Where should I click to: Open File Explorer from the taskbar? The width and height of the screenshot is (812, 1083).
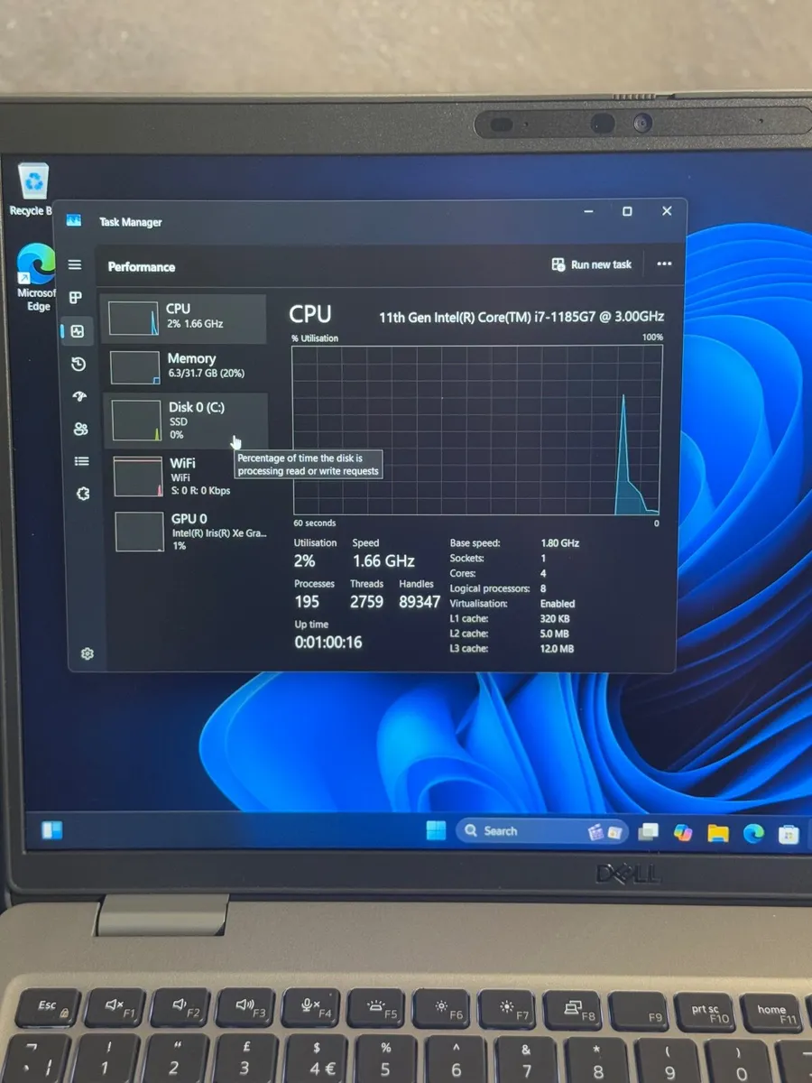pos(717,833)
